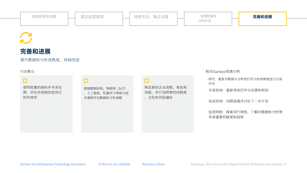
Task: Click the 相关Gartner资源示例 heading
Action: coord(223,71)
